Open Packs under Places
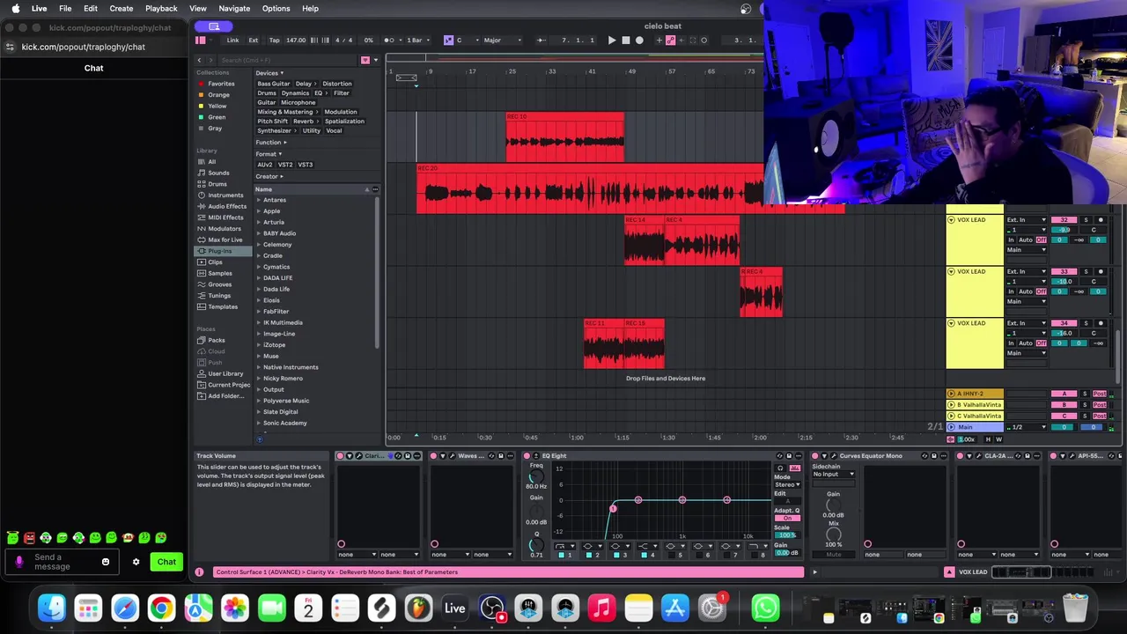The image size is (1127, 634). tap(217, 340)
